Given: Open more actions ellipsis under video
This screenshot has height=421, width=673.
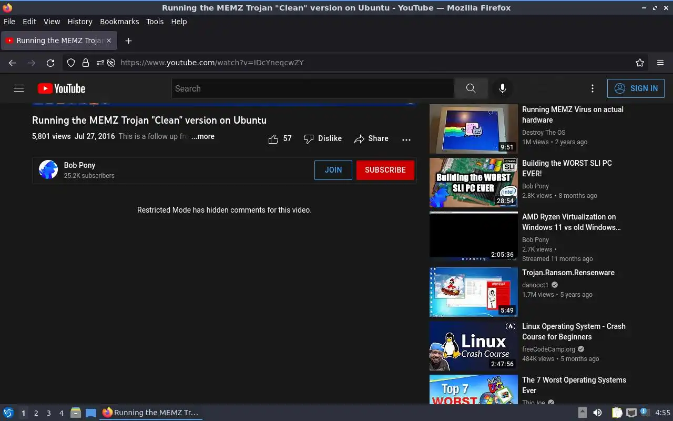Looking at the screenshot, I should (406, 139).
